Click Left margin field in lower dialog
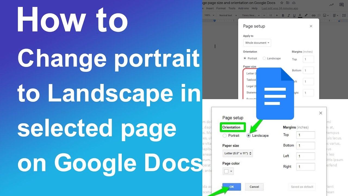 (306, 156)
